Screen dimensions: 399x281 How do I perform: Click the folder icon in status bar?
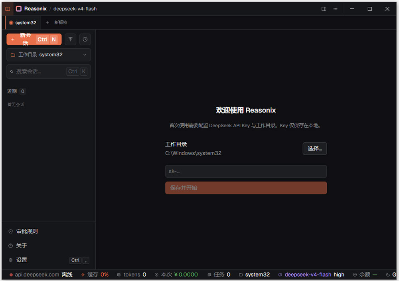241,275
